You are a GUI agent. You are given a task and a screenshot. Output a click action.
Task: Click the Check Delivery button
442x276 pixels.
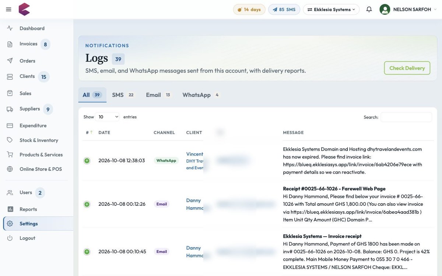[407, 68]
